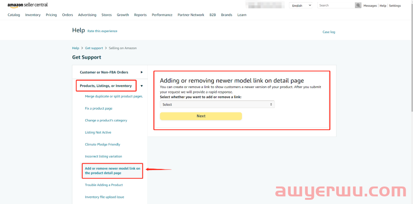Click the yellow Next button
The height and width of the screenshot is (204, 413).
coord(201,116)
